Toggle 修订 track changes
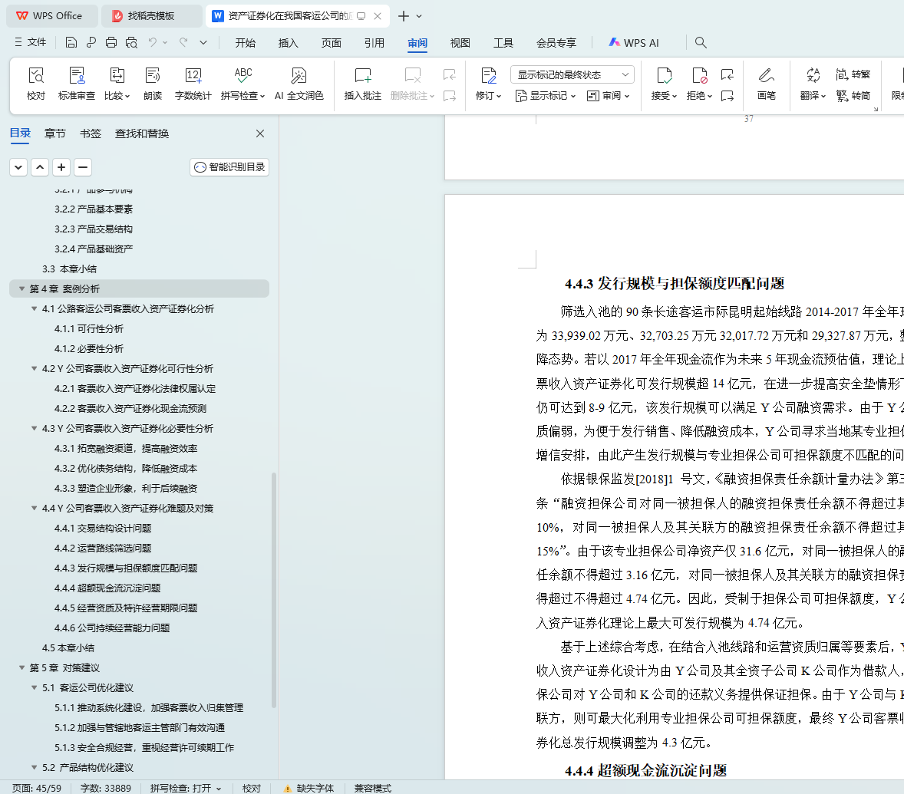Image resolution: width=904 pixels, height=794 pixels. (x=488, y=83)
